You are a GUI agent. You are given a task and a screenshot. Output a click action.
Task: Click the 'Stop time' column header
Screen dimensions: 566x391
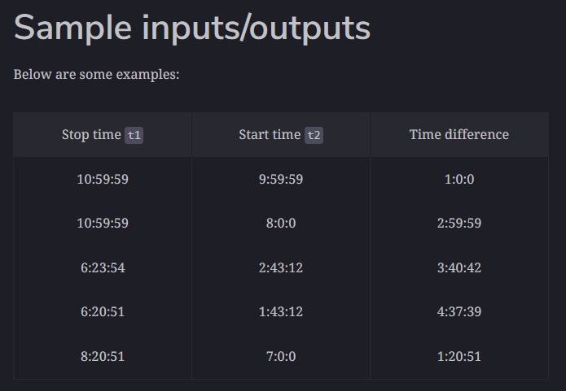coord(103,135)
